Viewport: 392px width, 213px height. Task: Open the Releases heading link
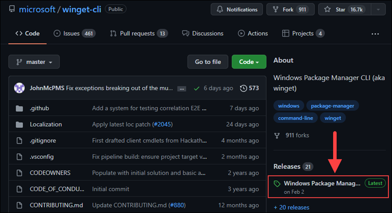click(287, 166)
